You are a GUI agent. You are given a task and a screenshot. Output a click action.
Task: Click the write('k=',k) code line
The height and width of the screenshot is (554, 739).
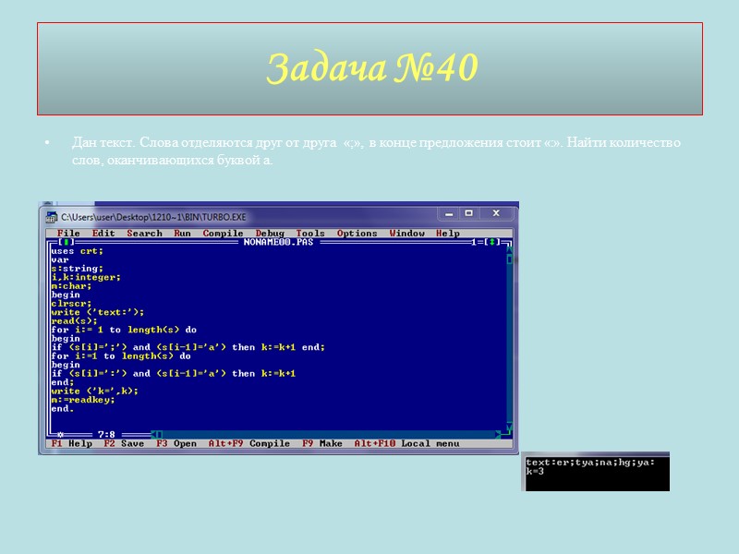(95, 391)
